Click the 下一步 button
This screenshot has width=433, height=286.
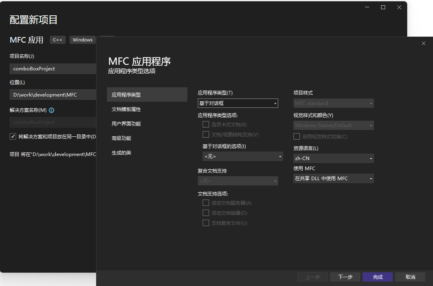pyautogui.click(x=345, y=277)
